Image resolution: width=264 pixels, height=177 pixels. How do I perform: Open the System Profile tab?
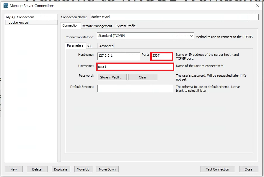(x=126, y=26)
